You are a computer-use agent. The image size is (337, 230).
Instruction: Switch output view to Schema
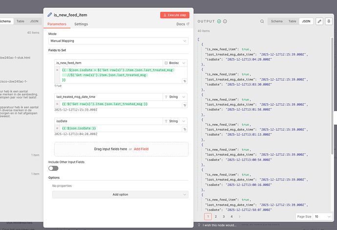(x=276, y=22)
